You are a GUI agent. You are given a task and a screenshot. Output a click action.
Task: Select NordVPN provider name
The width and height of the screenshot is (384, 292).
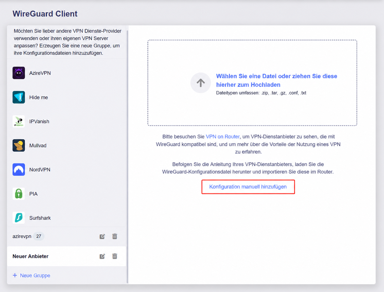(40, 170)
